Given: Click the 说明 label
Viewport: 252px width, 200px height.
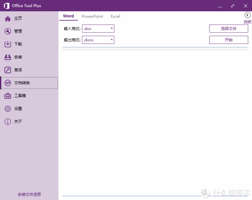Looking at the screenshot, I should [x=247, y=22].
